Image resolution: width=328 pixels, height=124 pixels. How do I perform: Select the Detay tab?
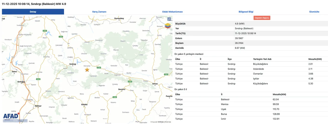[x=33, y=12]
